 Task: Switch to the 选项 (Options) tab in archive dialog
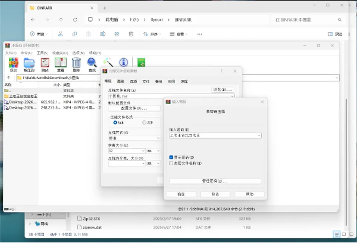[133, 81]
